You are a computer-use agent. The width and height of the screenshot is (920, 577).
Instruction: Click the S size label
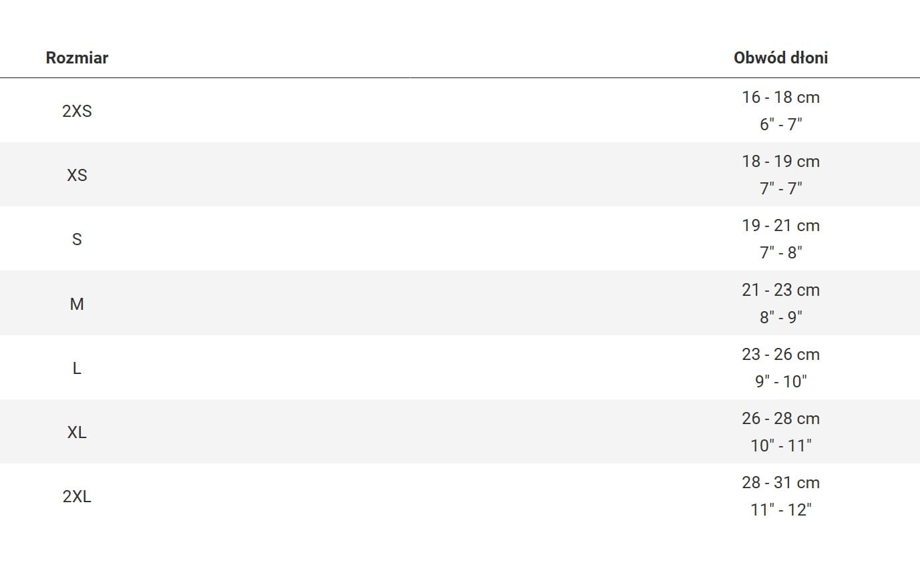pyautogui.click(x=77, y=239)
